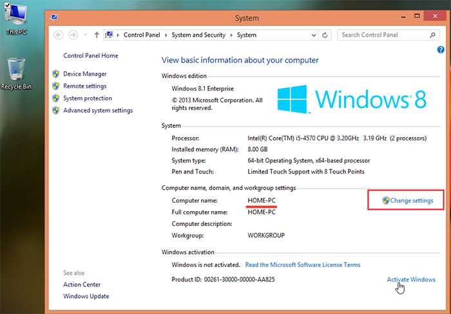
Task: Click the WORKGROUP value
Action: tap(266, 235)
